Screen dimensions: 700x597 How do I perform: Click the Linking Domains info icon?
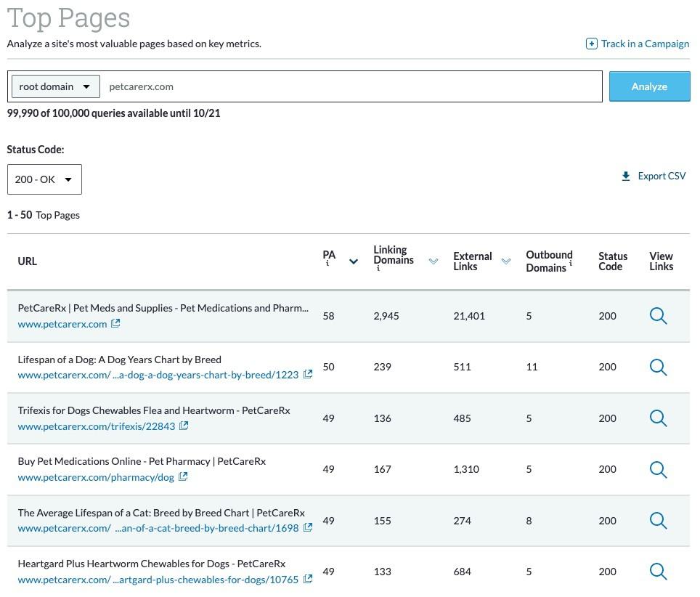pos(377,267)
